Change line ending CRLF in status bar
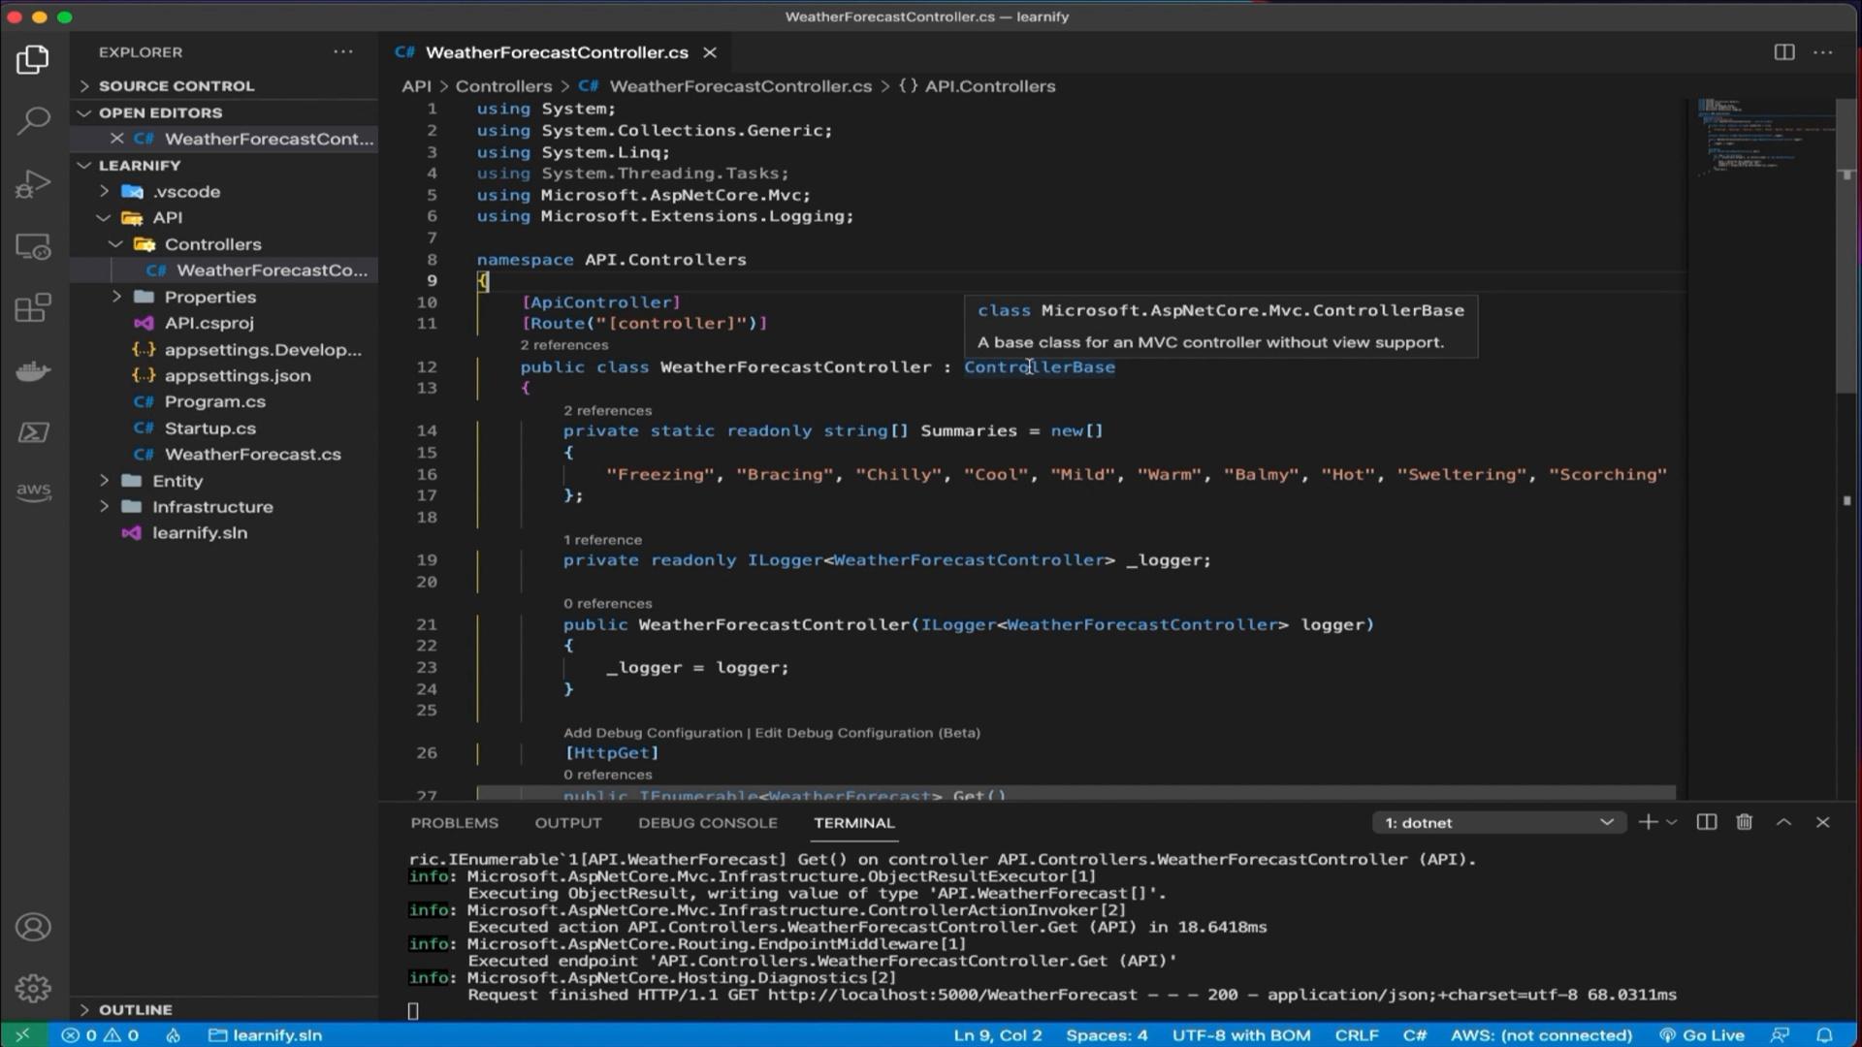Screen dimensions: 1862x1047 click(1357, 1035)
